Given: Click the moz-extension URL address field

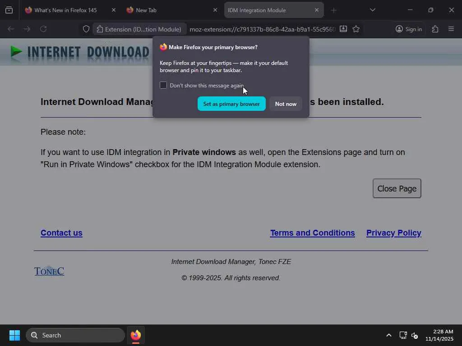Looking at the screenshot, I should [262, 29].
